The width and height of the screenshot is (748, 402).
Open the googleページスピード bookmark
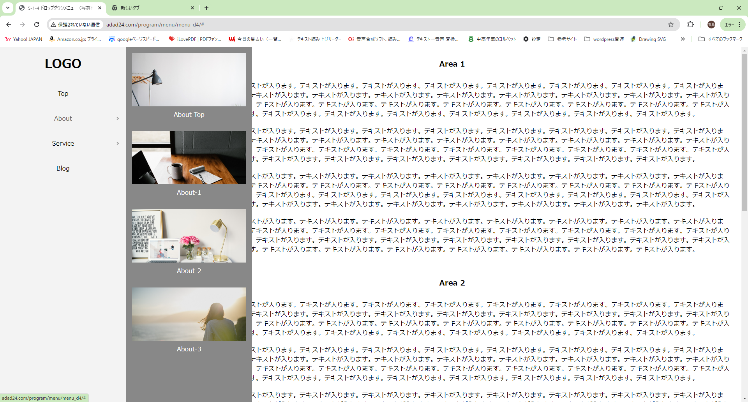[x=134, y=39]
